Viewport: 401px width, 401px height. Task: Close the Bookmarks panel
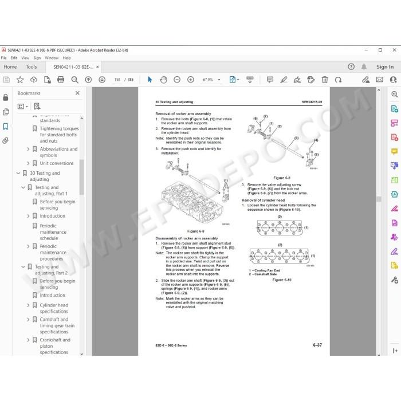coord(77,93)
